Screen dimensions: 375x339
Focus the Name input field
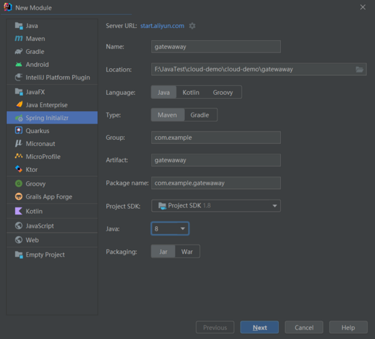(x=216, y=46)
